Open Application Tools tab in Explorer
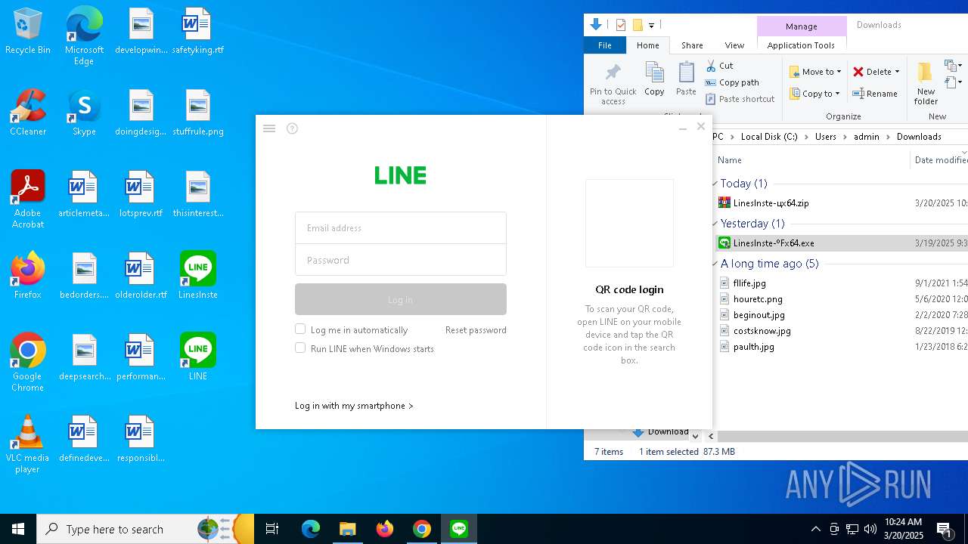Image resolution: width=968 pixels, height=544 pixels. tap(801, 45)
